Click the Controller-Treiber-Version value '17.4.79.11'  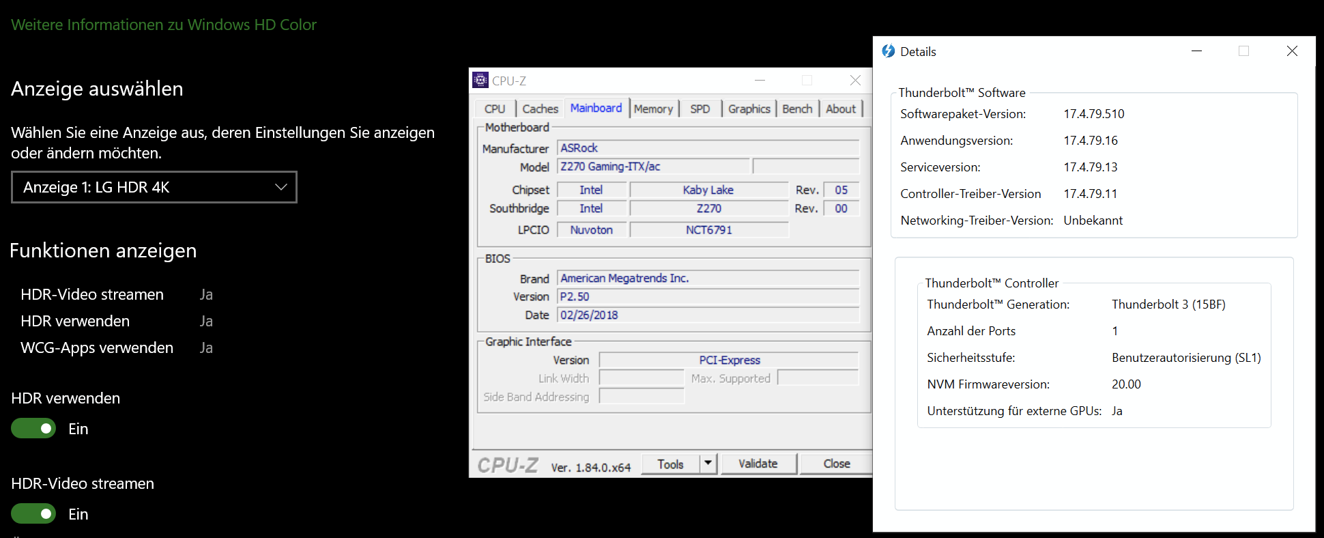(1091, 194)
